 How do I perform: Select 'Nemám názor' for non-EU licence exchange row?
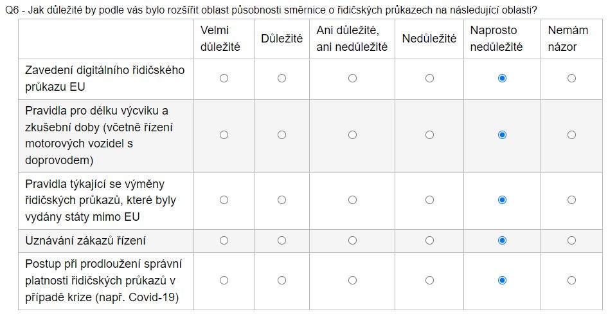pos(571,200)
